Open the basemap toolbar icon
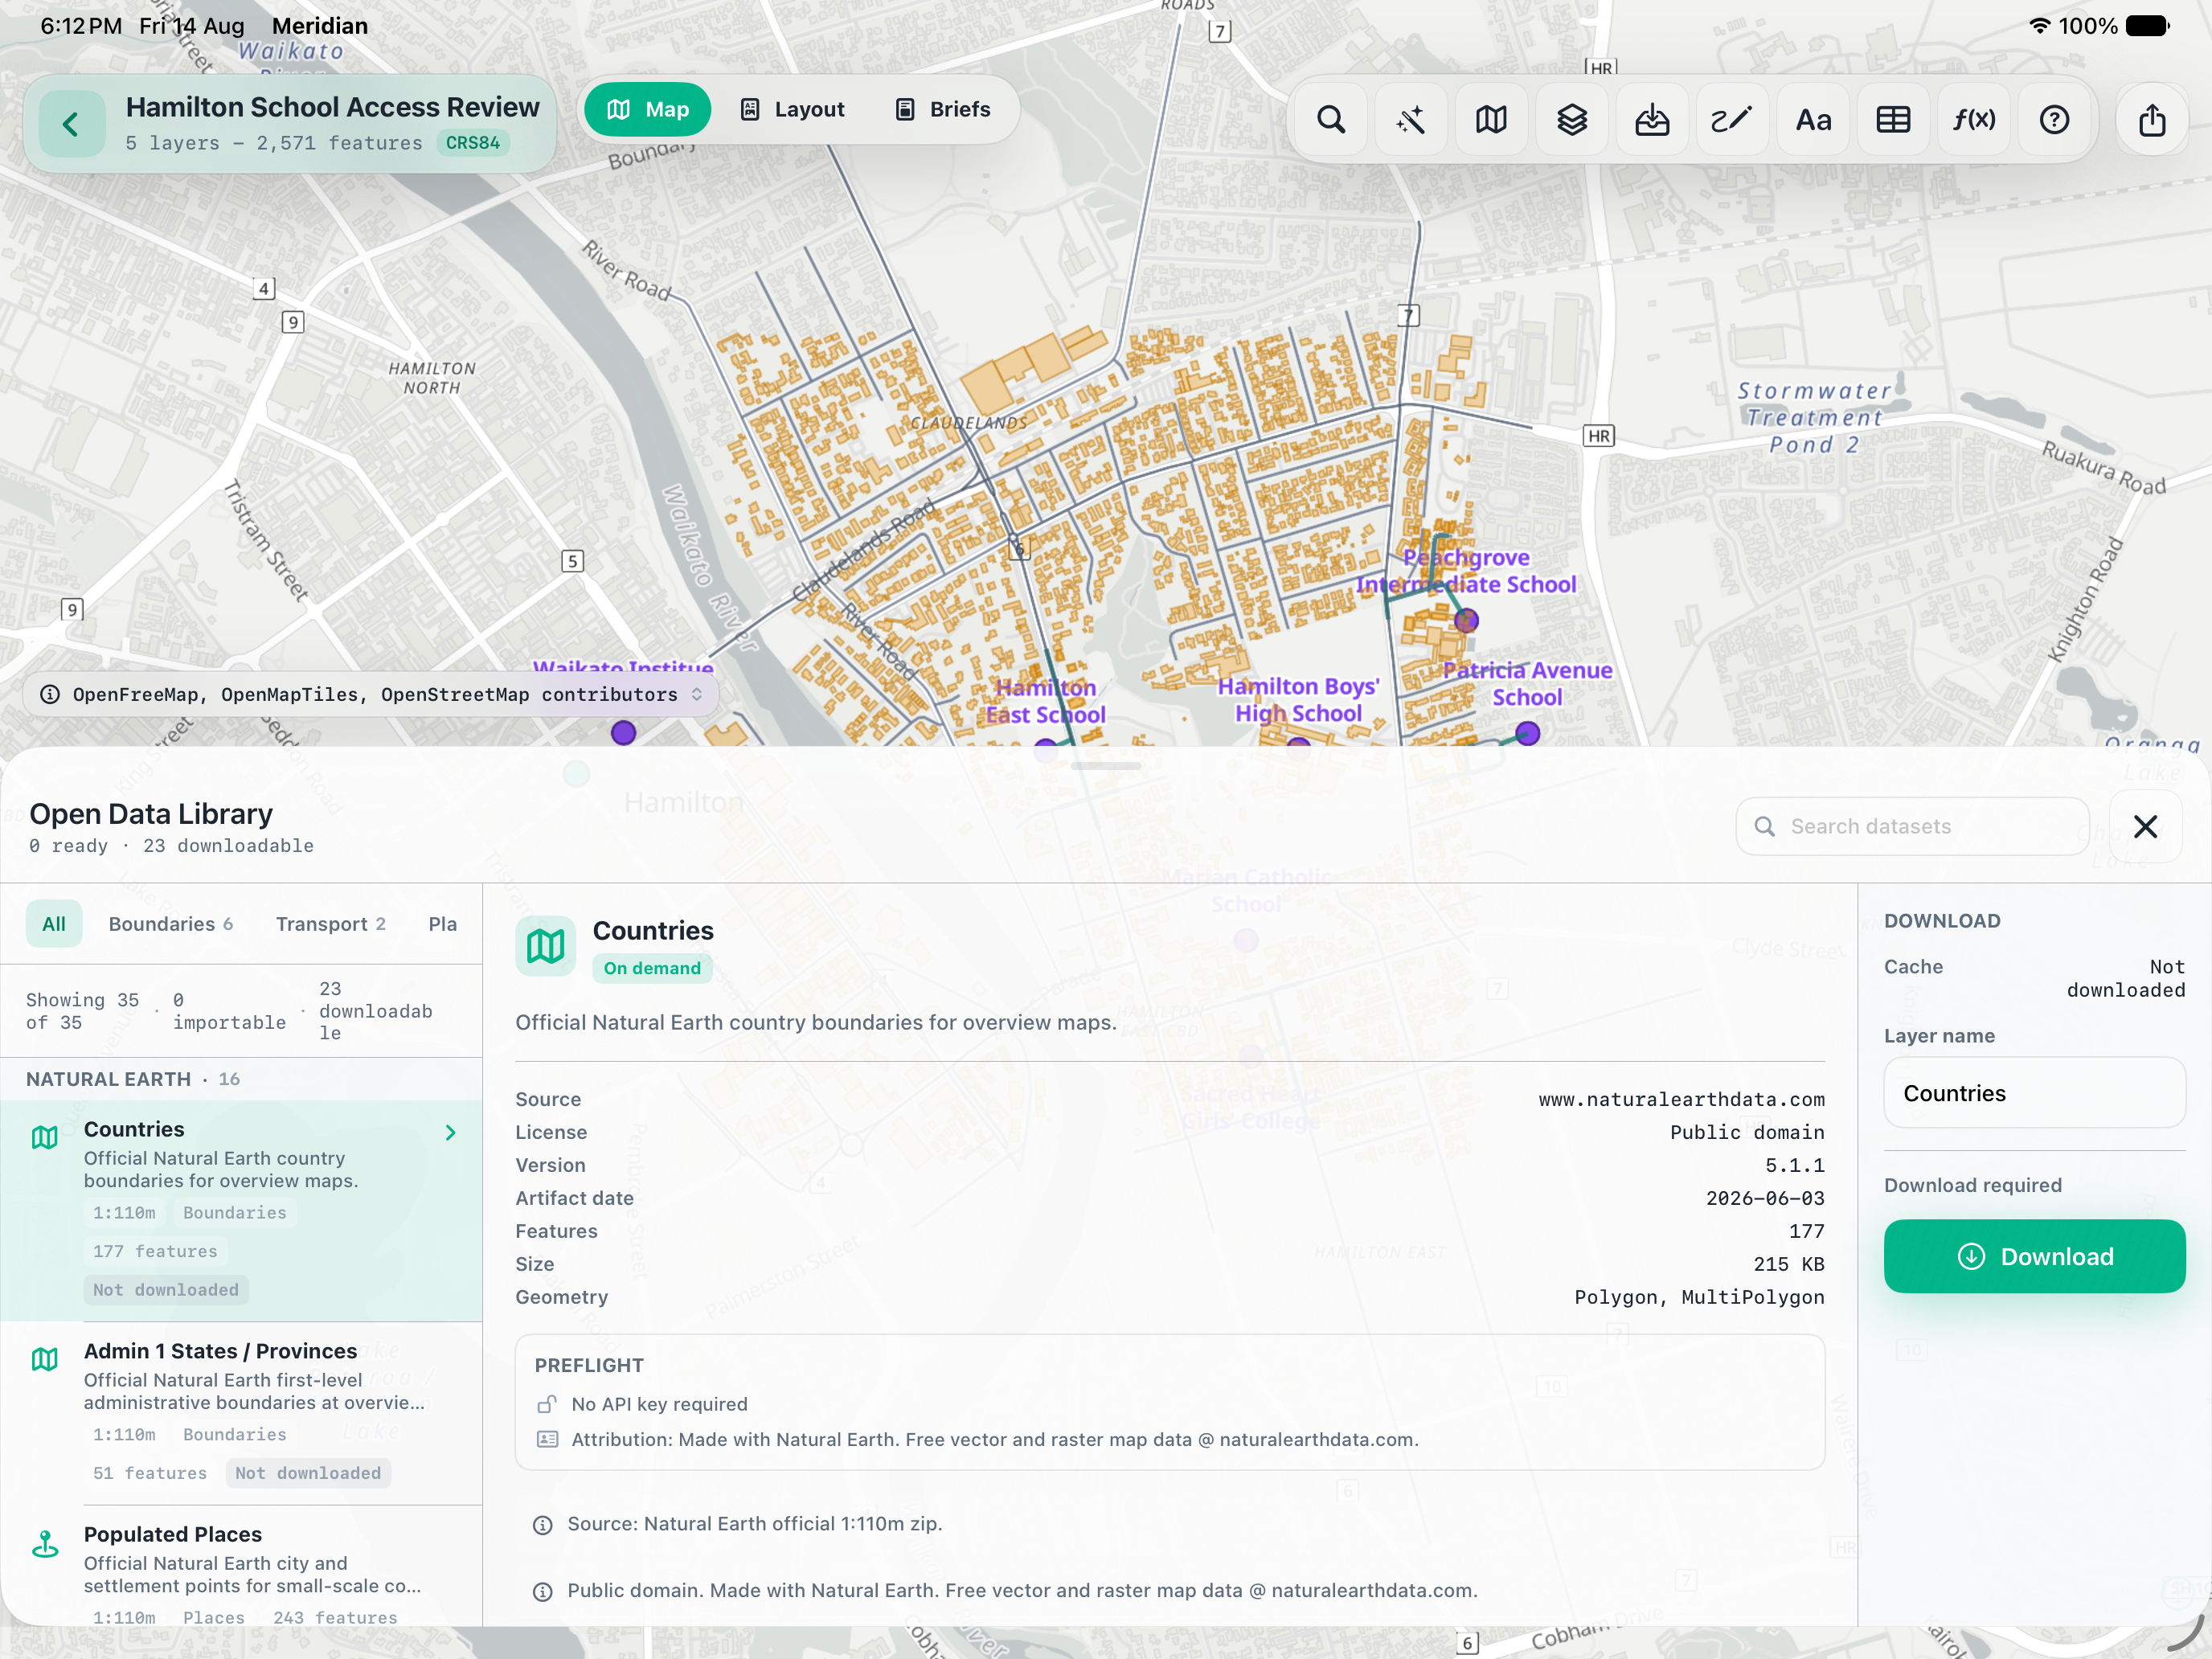The width and height of the screenshot is (2212, 1659). coord(1491,120)
